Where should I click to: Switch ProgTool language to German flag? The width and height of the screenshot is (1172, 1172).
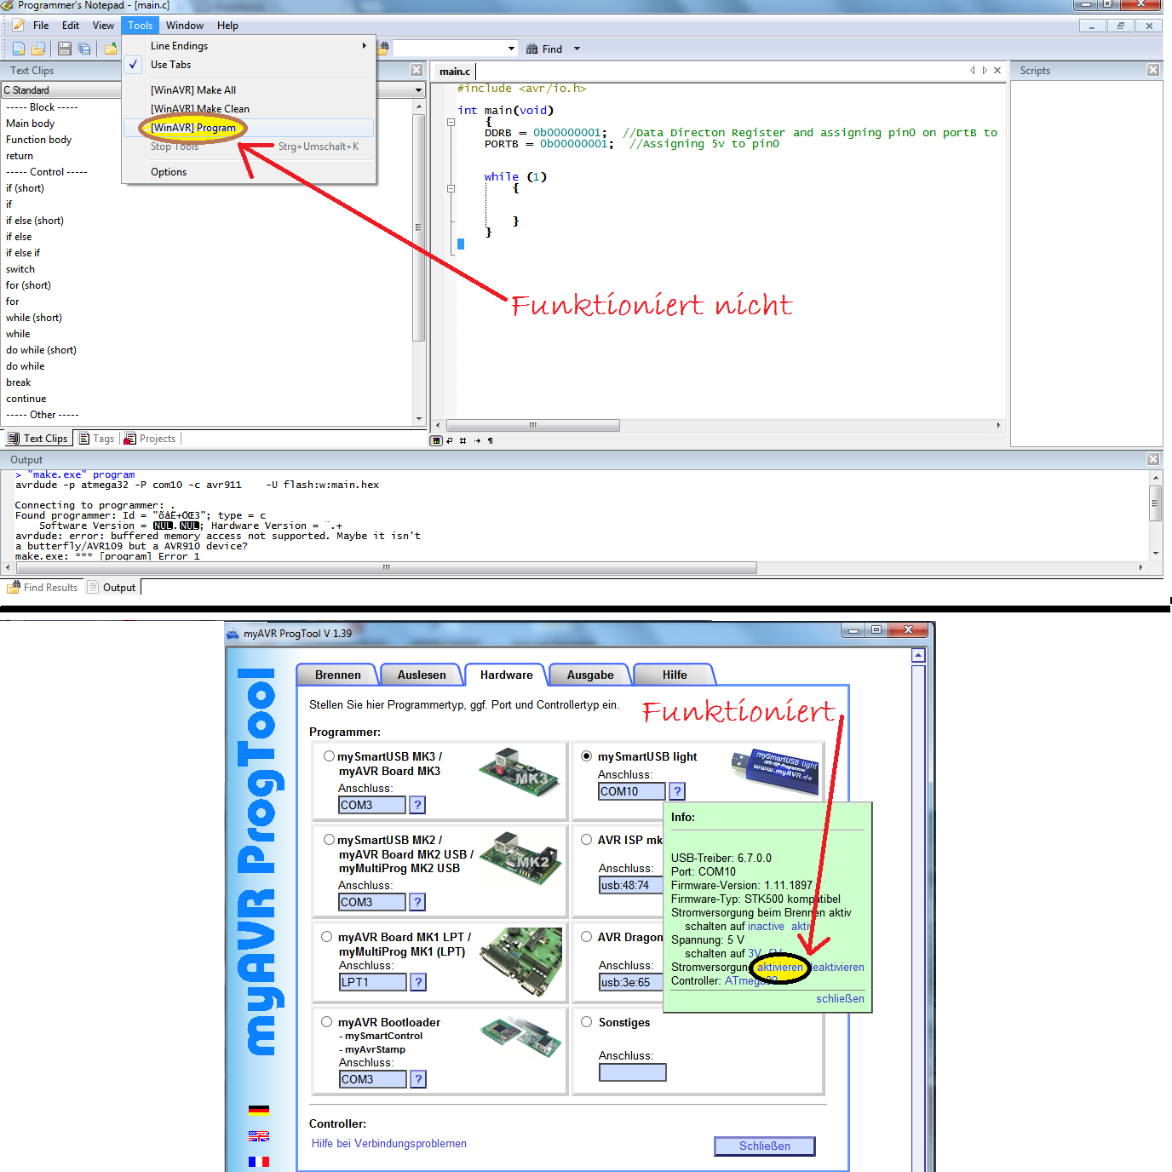(259, 1110)
